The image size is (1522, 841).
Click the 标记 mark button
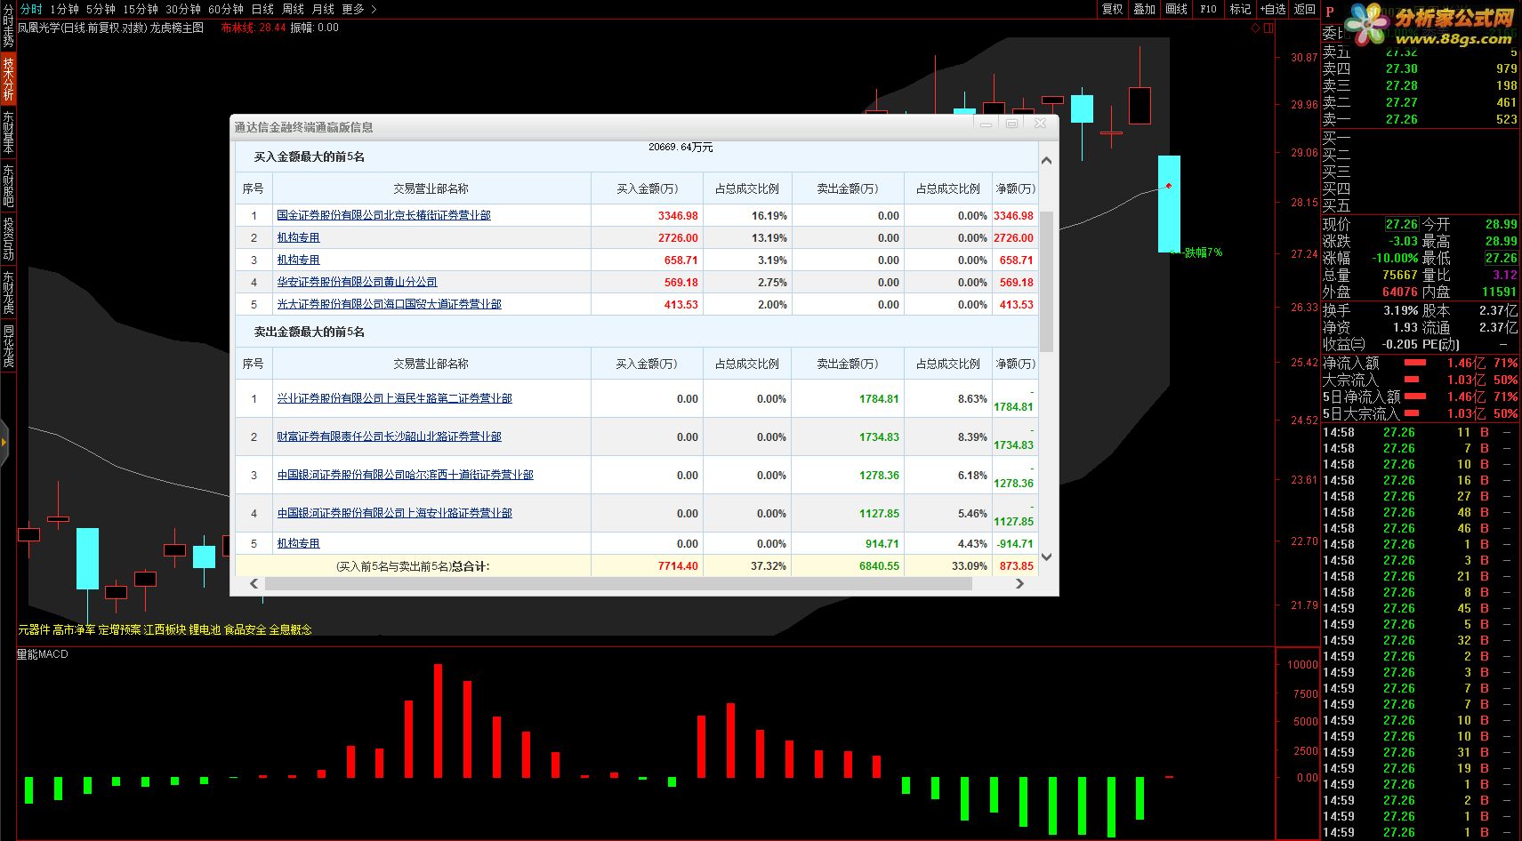pyautogui.click(x=1240, y=9)
